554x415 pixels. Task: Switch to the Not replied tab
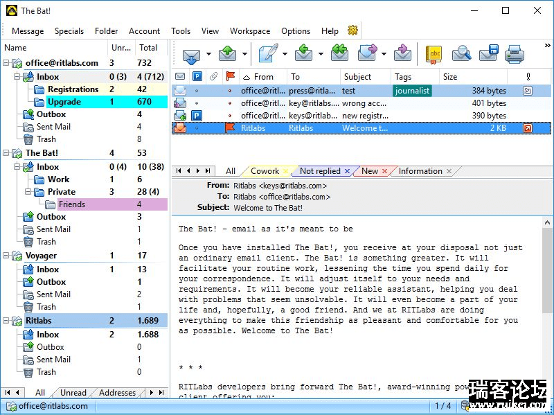tap(320, 171)
